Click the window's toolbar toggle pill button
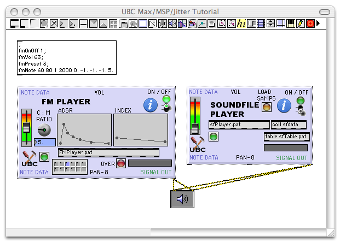 325,11
